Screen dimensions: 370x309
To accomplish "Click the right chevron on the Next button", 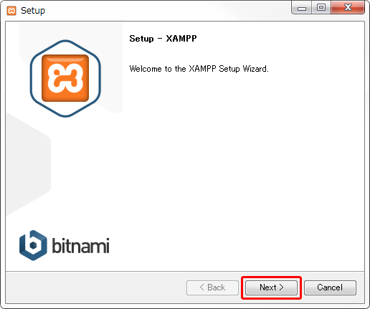I will [x=281, y=287].
